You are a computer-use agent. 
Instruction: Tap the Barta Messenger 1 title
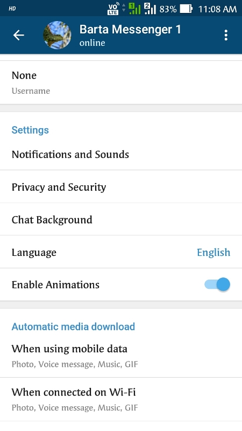[130, 30]
